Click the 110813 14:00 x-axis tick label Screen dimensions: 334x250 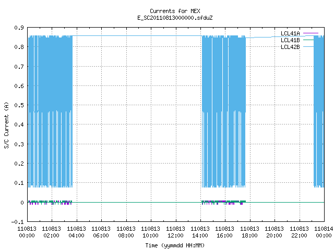[x=200, y=232]
